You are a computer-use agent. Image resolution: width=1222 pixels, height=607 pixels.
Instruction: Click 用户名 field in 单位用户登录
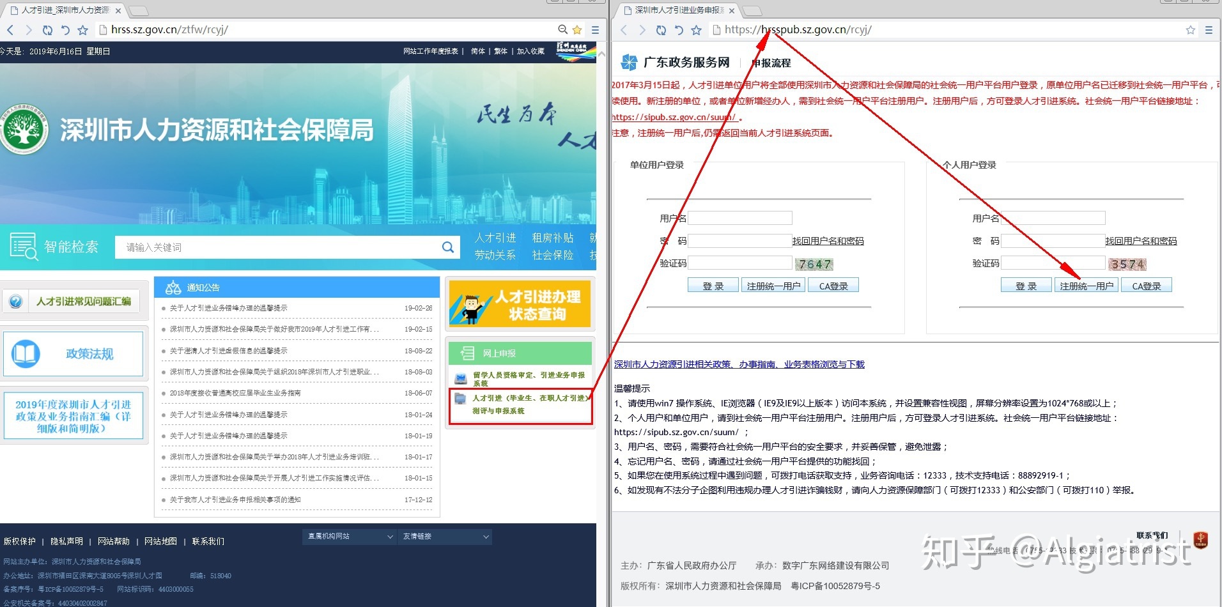740,218
